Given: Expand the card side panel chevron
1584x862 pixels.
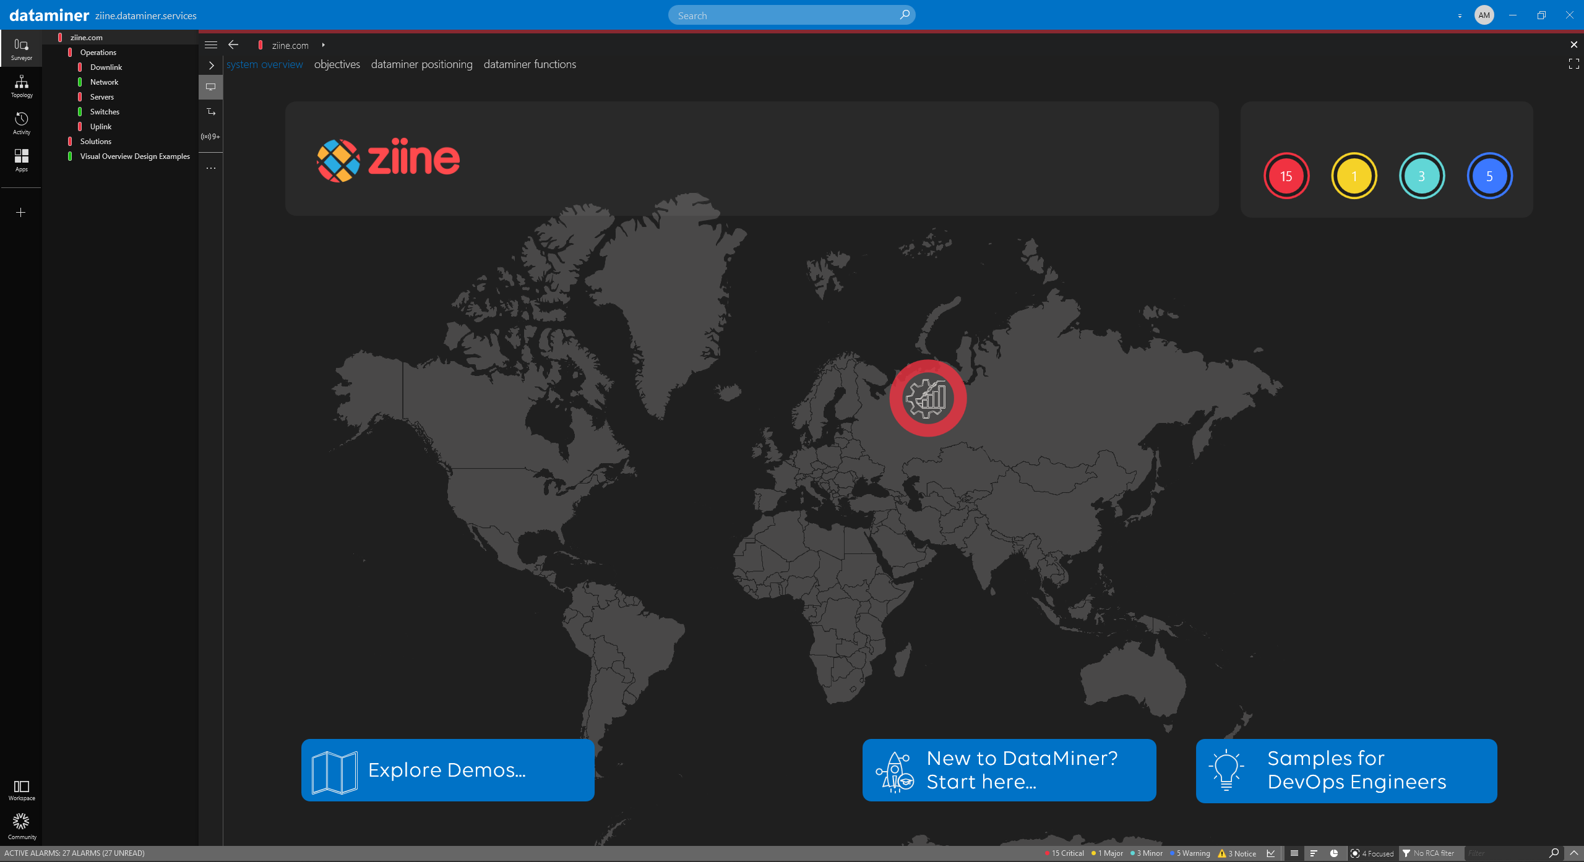Looking at the screenshot, I should [211, 65].
